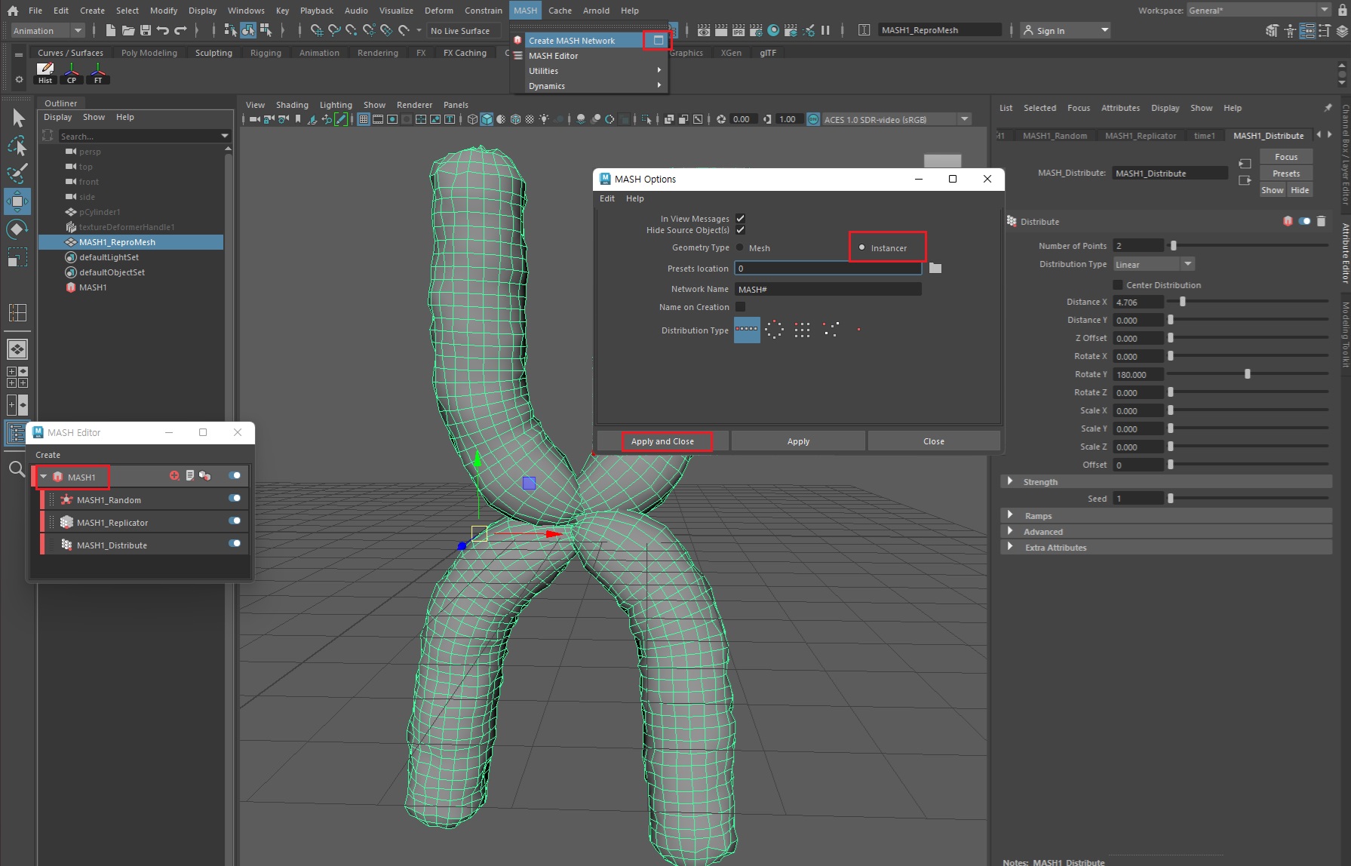
Task: Open Shading menu in viewport panel
Action: point(292,105)
